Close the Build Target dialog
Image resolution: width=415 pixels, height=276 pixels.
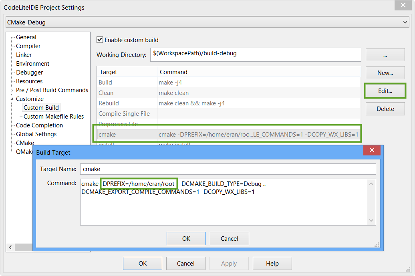[x=372, y=150]
